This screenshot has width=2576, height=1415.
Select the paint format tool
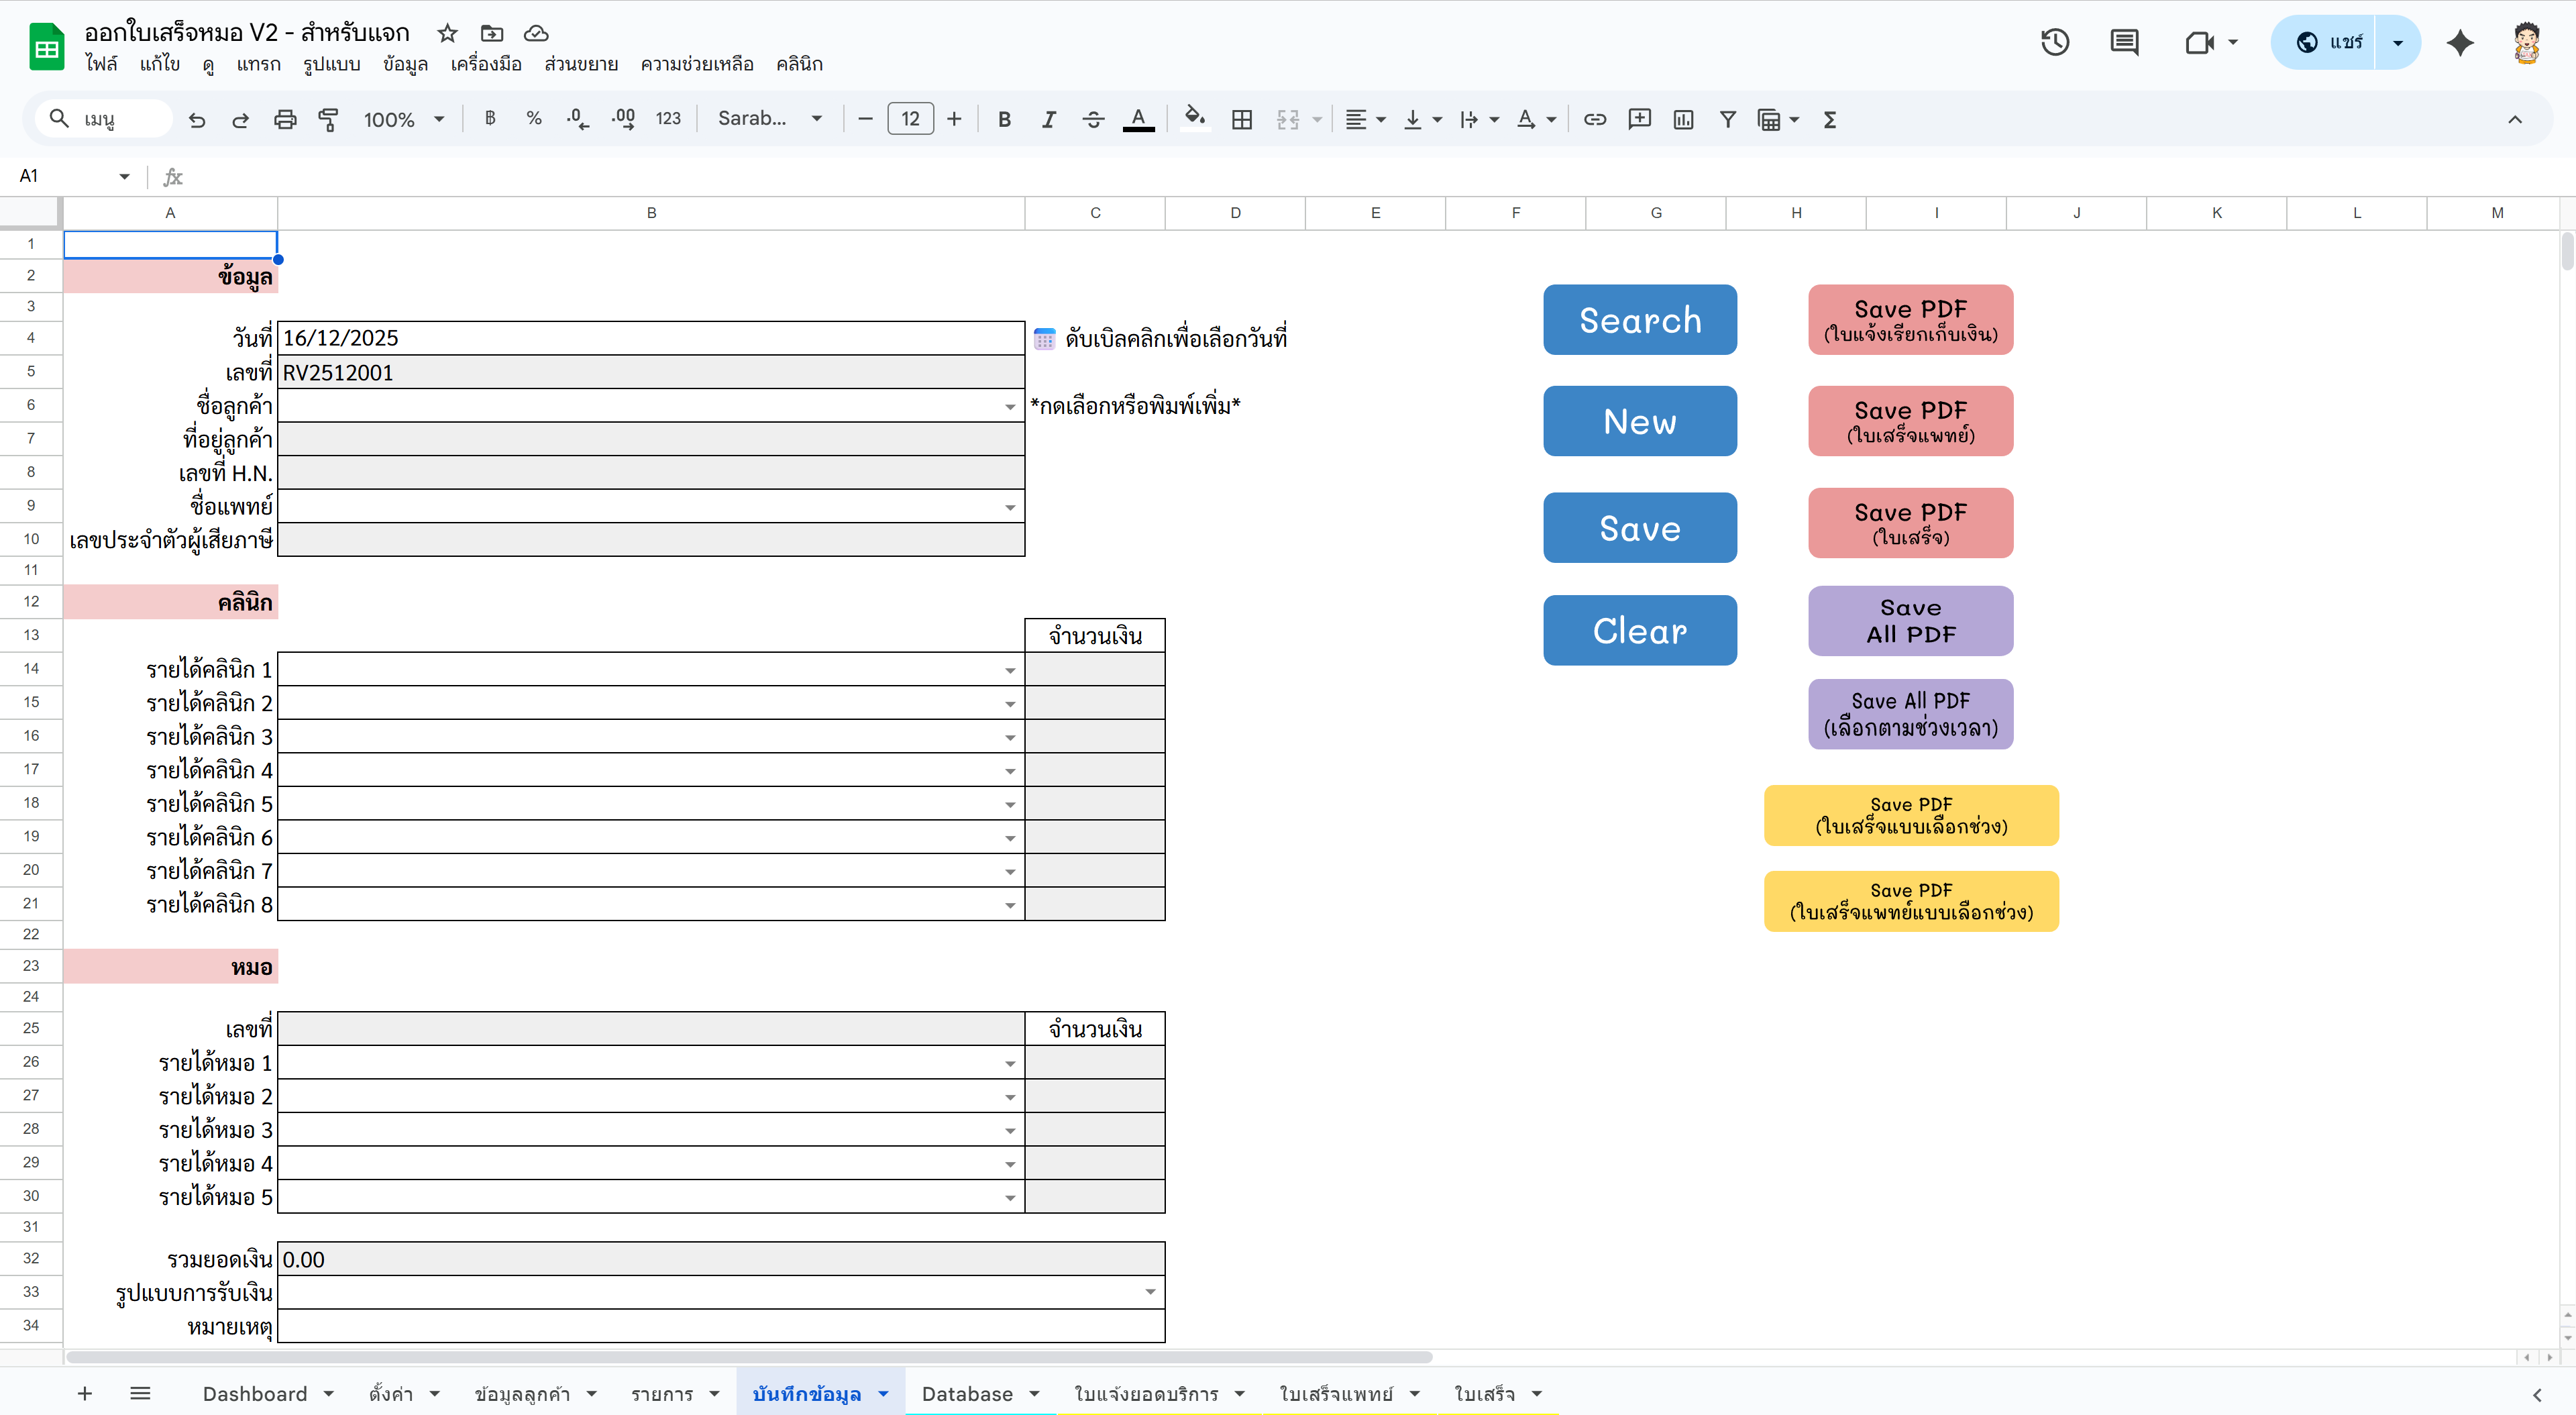(x=328, y=120)
